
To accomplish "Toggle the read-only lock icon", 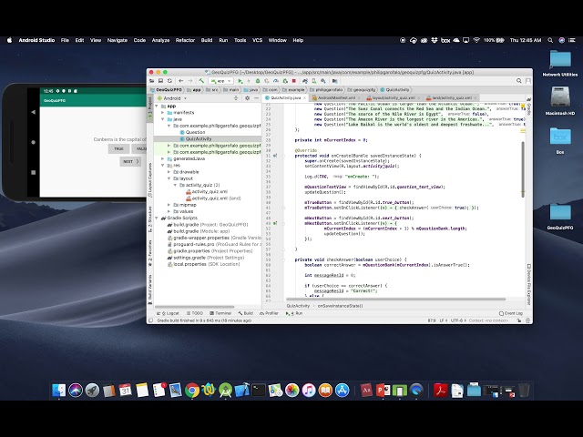I will coord(519,320).
